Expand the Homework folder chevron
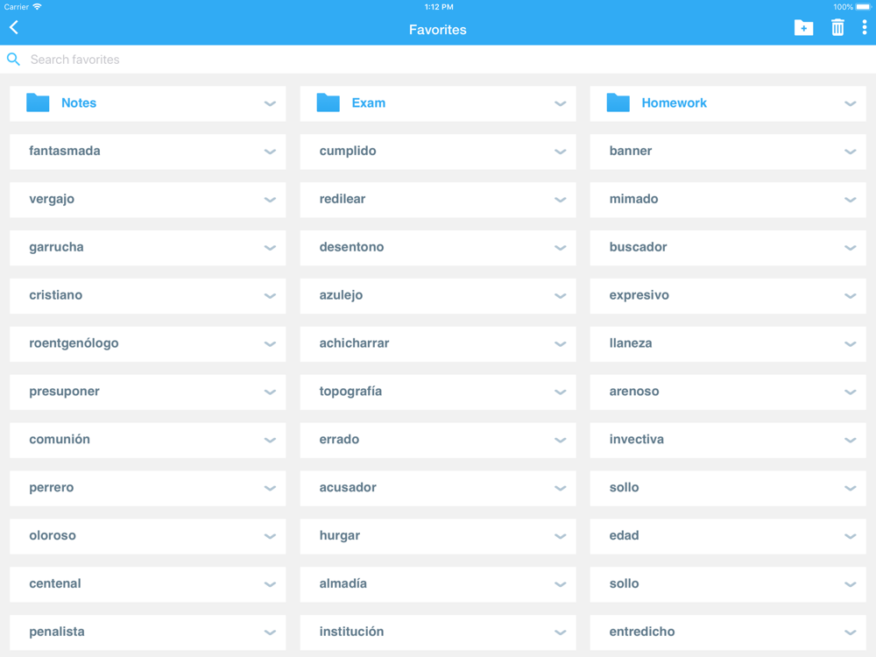The height and width of the screenshot is (657, 876). pos(850,103)
